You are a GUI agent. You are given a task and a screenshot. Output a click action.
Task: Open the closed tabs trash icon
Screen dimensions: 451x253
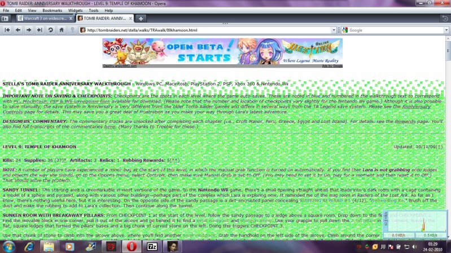pyautogui.click(x=445, y=19)
